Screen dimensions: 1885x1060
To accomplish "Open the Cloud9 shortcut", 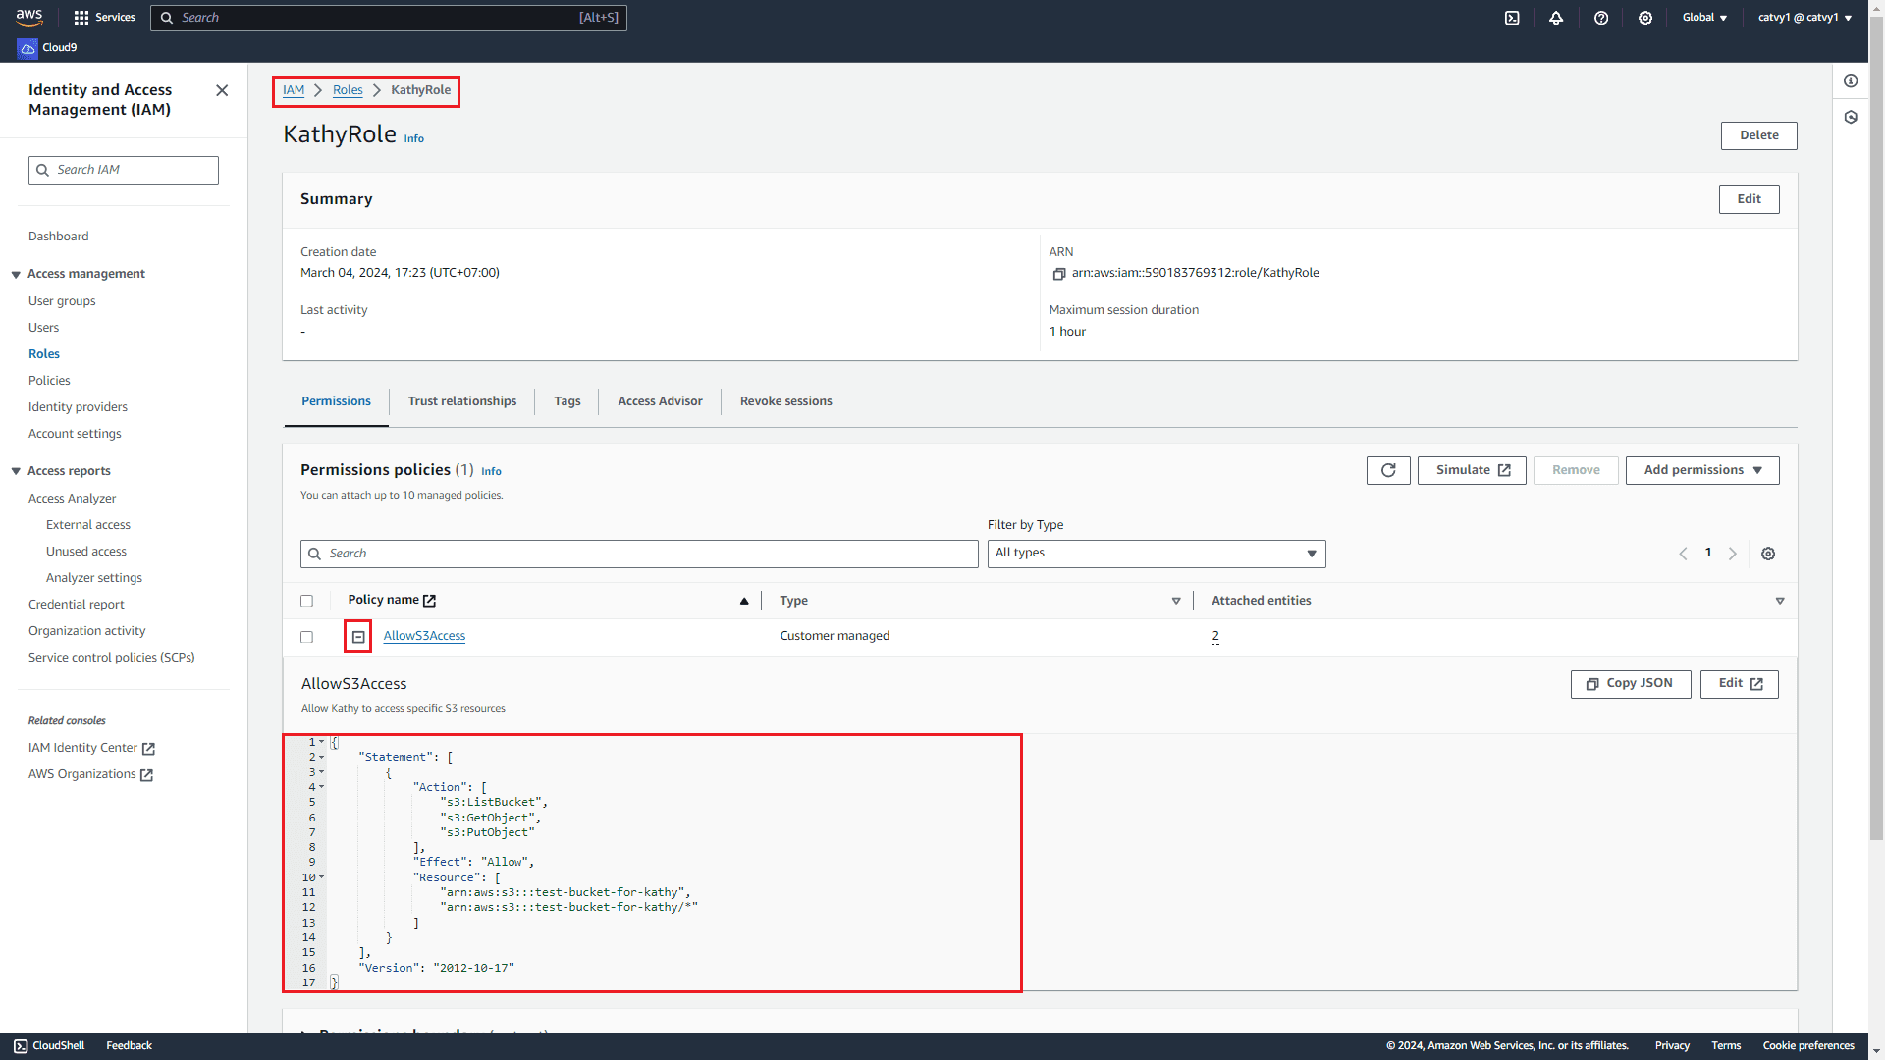I will (48, 47).
